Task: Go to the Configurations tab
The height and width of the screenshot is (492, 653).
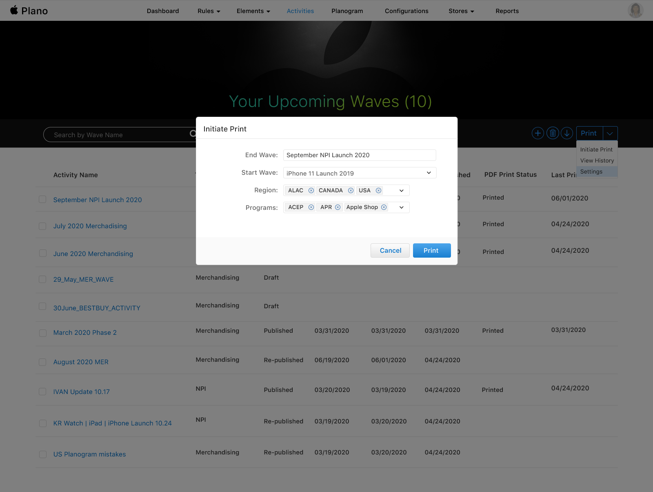Action: 406,11
